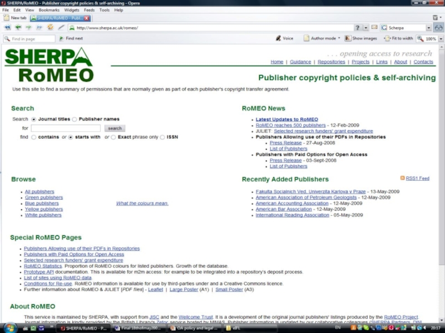The height and width of the screenshot is (333, 445).
Task: Open the closed tabs trash dropdown arrow
Action: coord(441,18)
